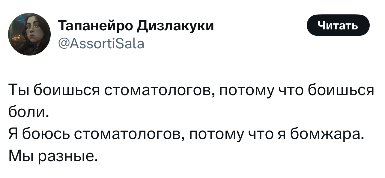This screenshot has width=385, height=178.
Task: Click the Читать follow button
Action: coord(338,25)
